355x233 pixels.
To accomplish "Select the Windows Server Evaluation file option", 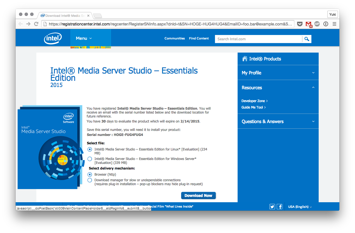I will tap(90, 159).
